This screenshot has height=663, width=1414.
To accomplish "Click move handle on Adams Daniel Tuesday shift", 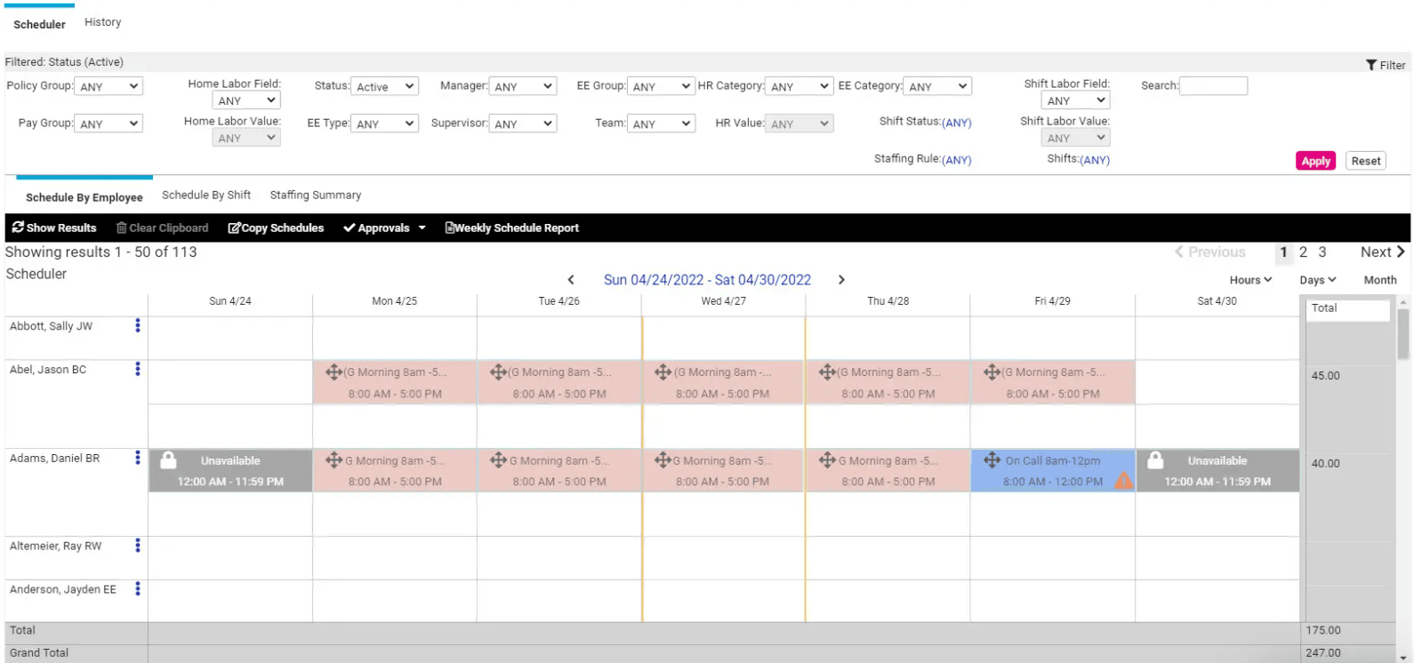I will 499,459.
